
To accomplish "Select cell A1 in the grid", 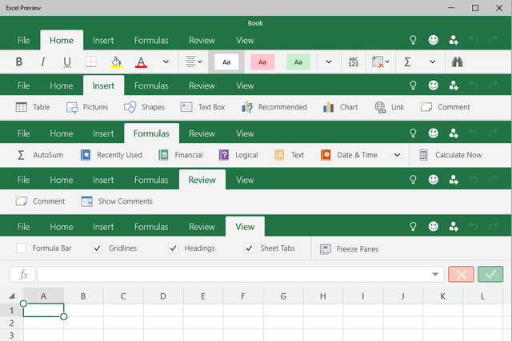I will coord(43,310).
